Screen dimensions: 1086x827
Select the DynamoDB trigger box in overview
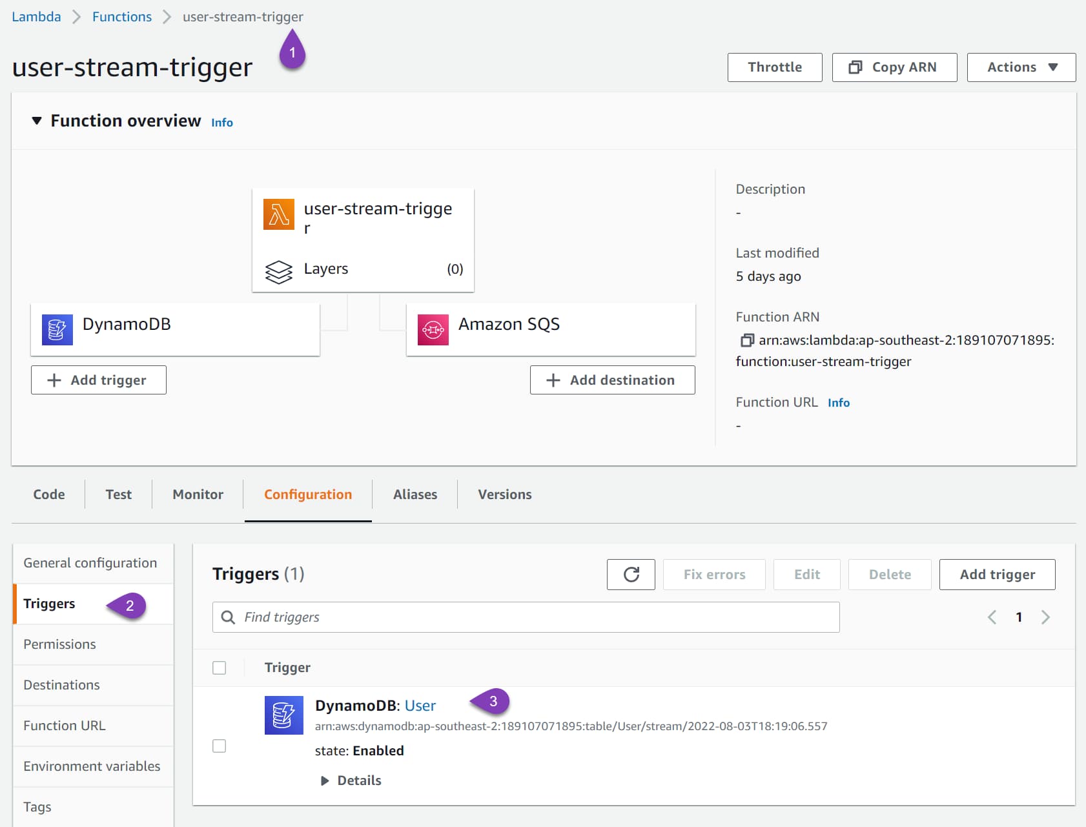[175, 329]
